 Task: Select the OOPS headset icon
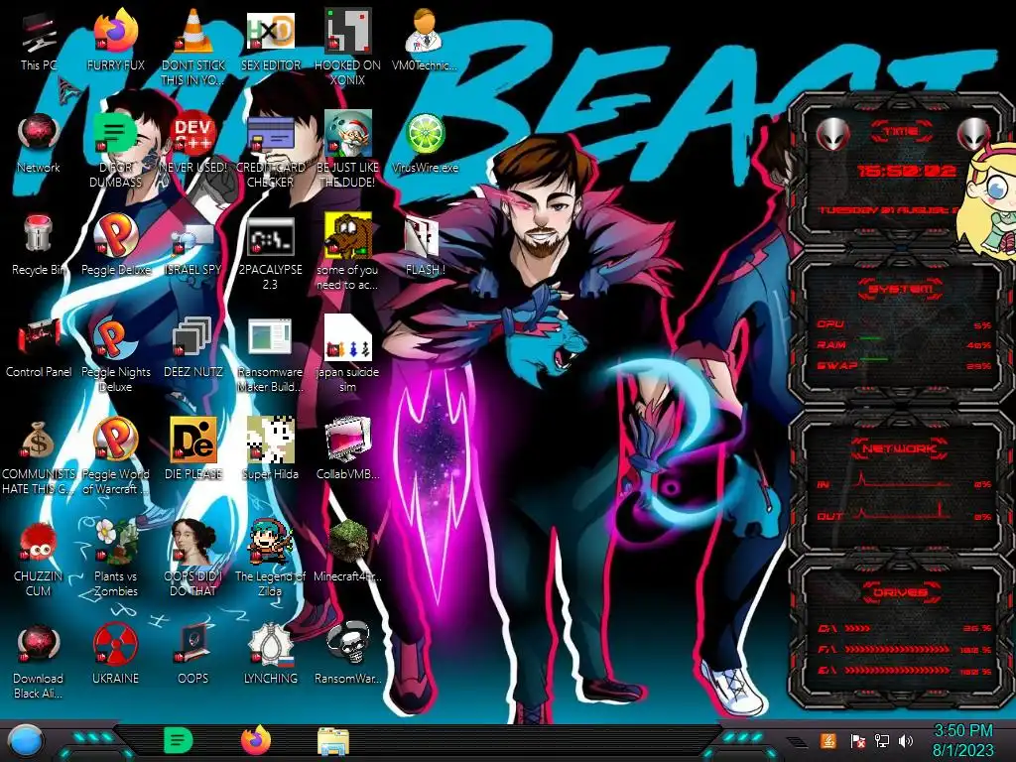[193, 655]
